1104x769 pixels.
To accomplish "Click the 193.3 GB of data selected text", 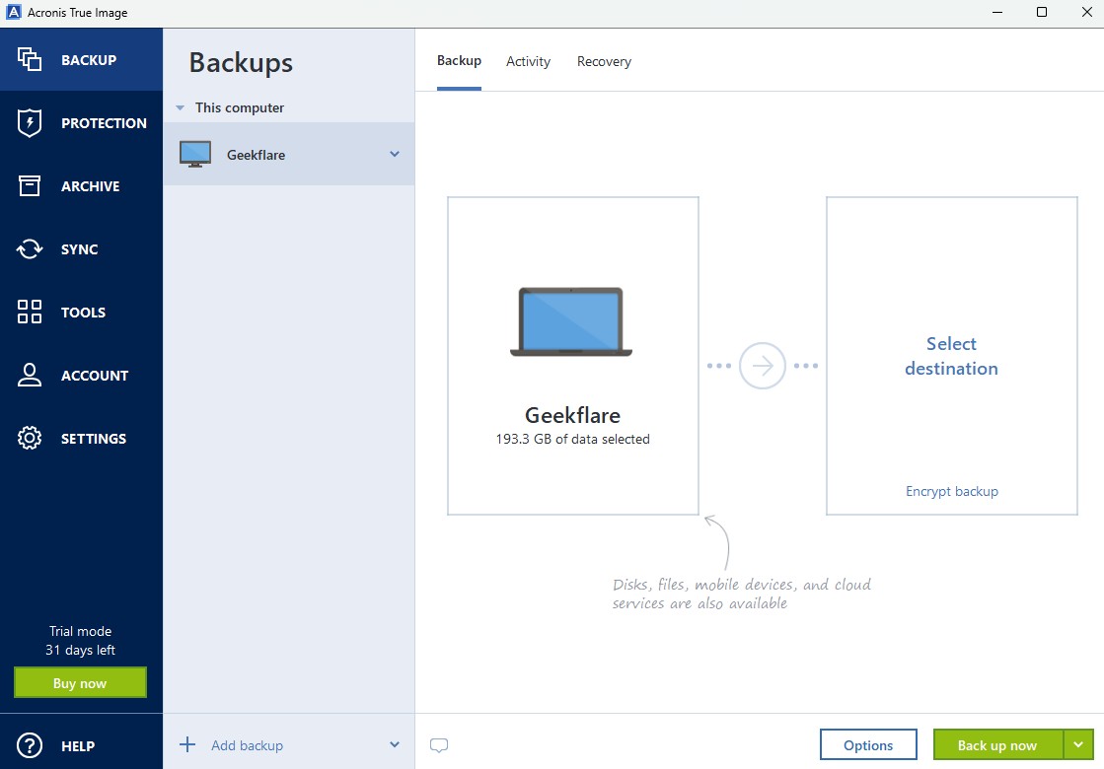I will pos(572,439).
